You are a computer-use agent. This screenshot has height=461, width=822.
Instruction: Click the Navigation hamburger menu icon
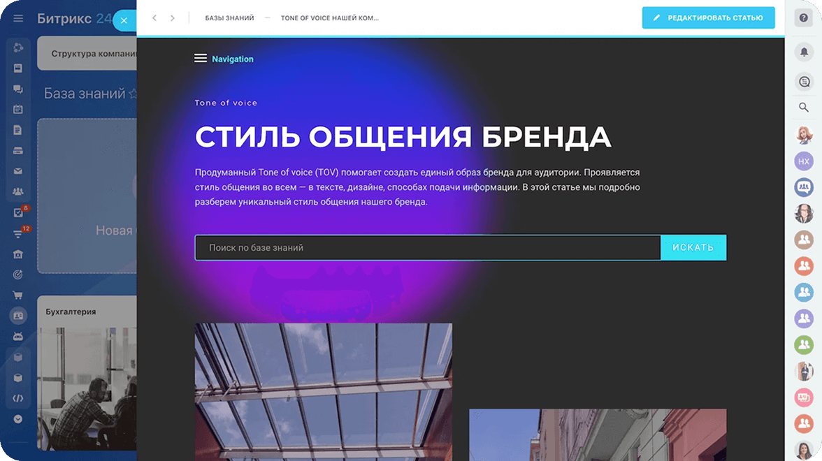click(201, 59)
